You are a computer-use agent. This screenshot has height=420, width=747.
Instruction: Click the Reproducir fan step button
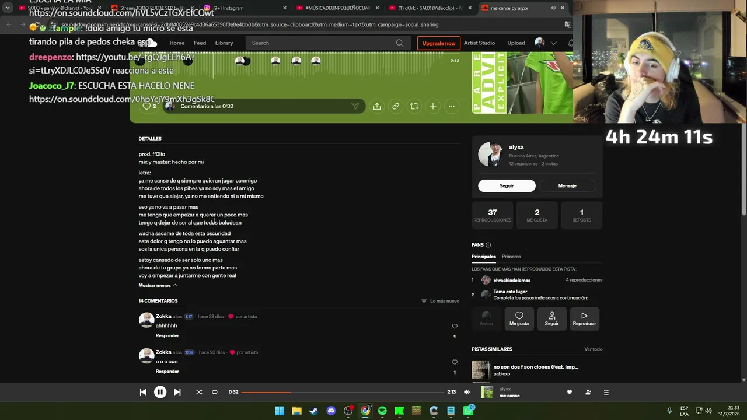click(584, 318)
